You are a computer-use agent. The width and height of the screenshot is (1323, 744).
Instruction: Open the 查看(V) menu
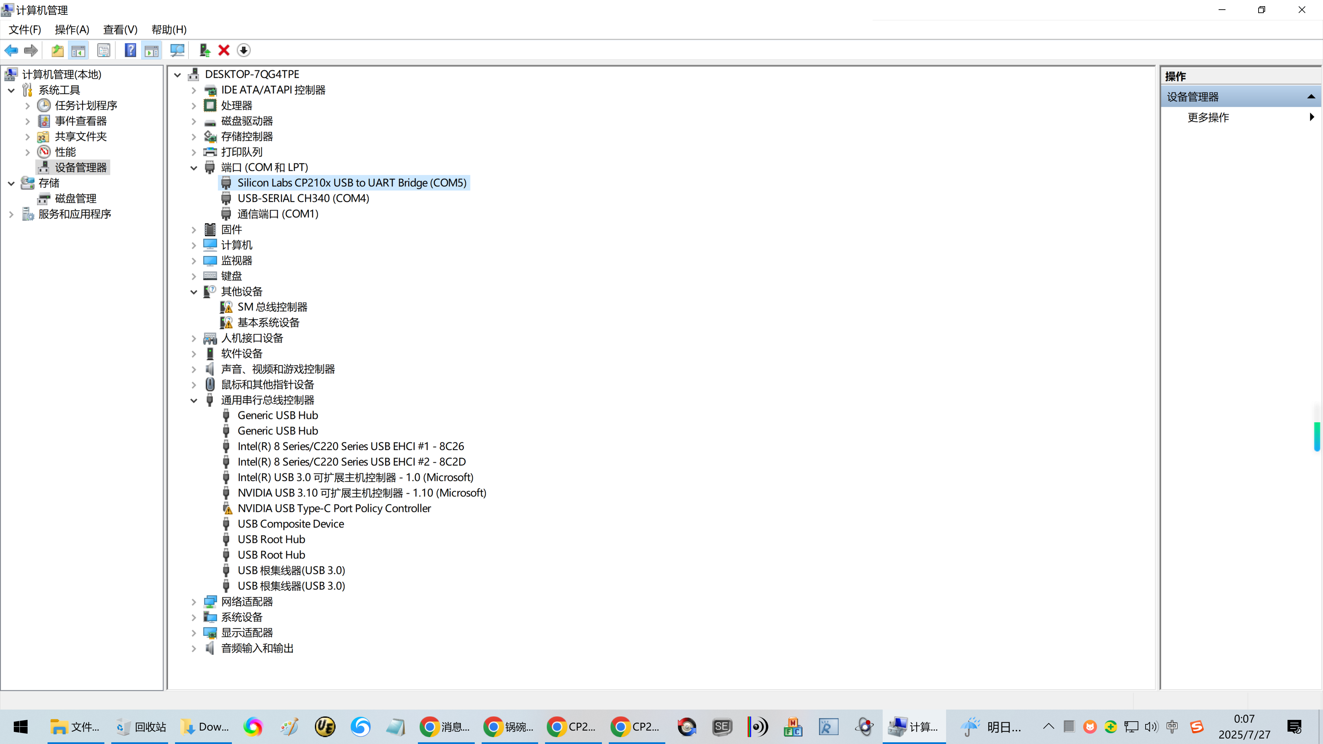coord(120,29)
